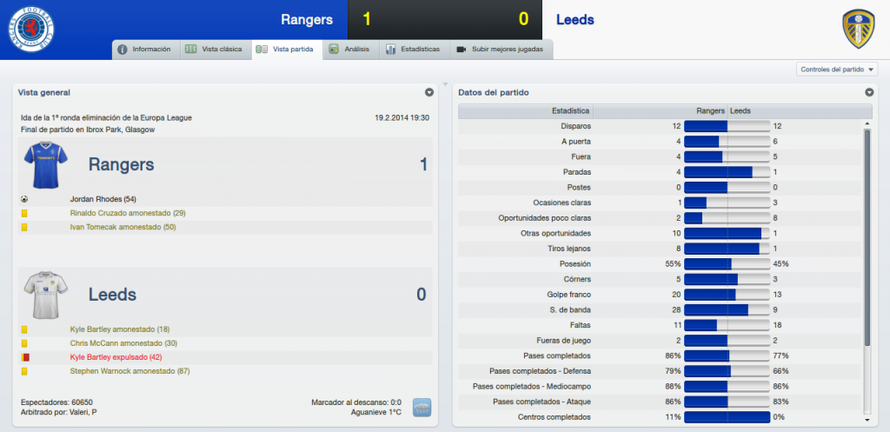Click the red card icon for Kyle Bartley
Screen dimensions: 890x432
(24, 357)
